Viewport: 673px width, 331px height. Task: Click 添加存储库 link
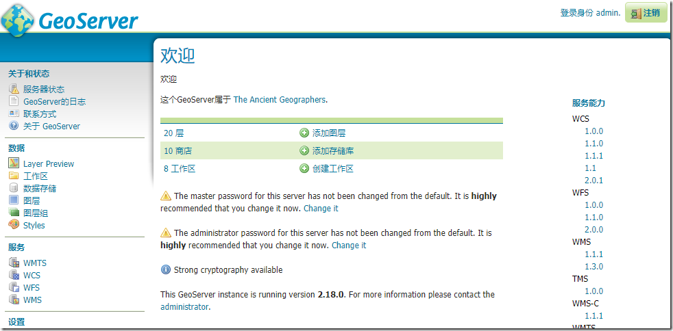pyautogui.click(x=333, y=151)
